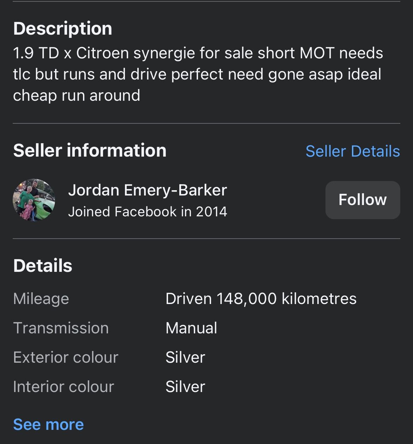413x444 pixels.
Task: Open the seller's profile picture
Action: coord(34,200)
